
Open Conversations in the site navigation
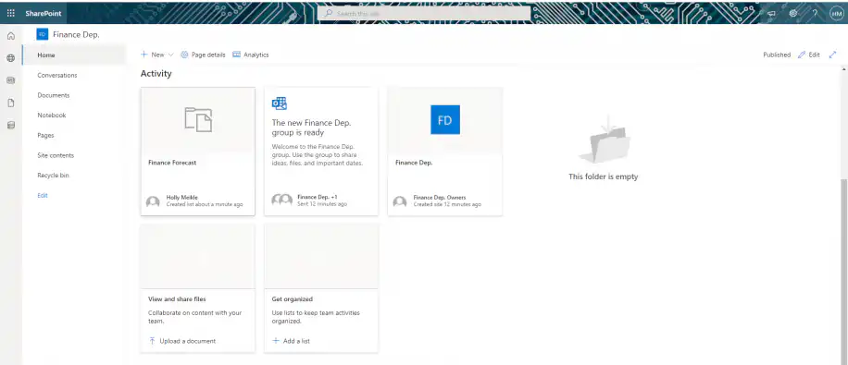pyautogui.click(x=57, y=75)
